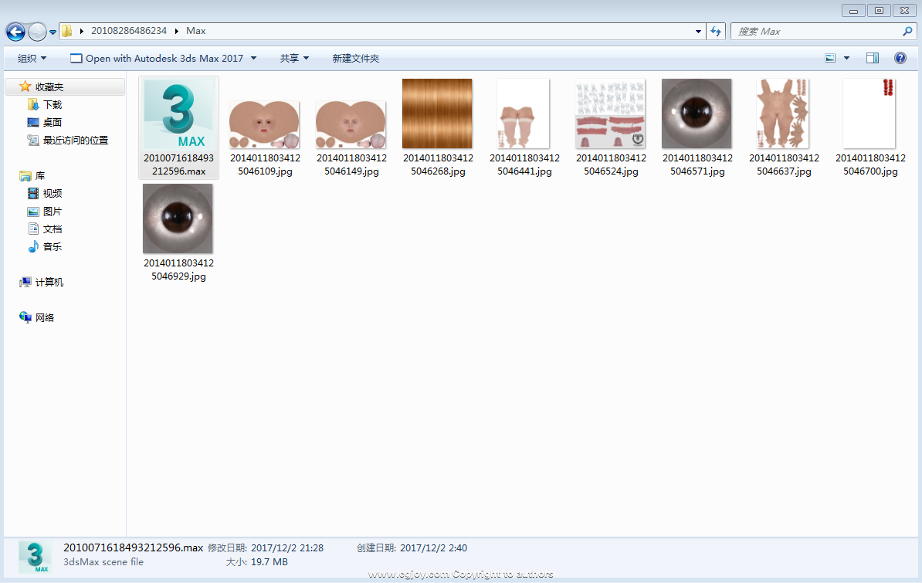Open the 共享 menu
This screenshot has height=583, width=922.
pos(293,58)
